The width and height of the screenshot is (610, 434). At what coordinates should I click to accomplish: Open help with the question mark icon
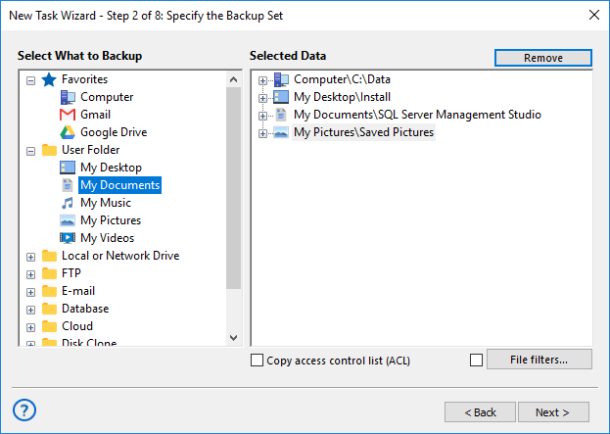pyautogui.click(x=25, y=410)
